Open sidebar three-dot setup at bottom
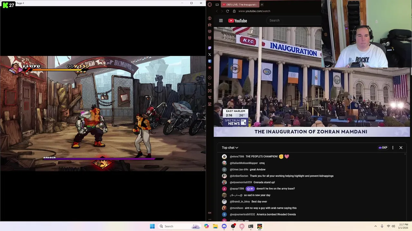Viewport: 412px width, 231px height. pyautogui.click(x=210, y=219)
